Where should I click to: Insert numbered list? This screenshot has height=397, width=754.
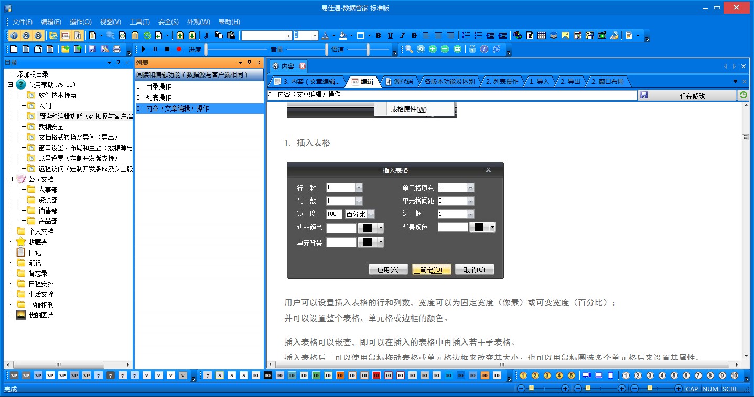(x=466, y=36)
